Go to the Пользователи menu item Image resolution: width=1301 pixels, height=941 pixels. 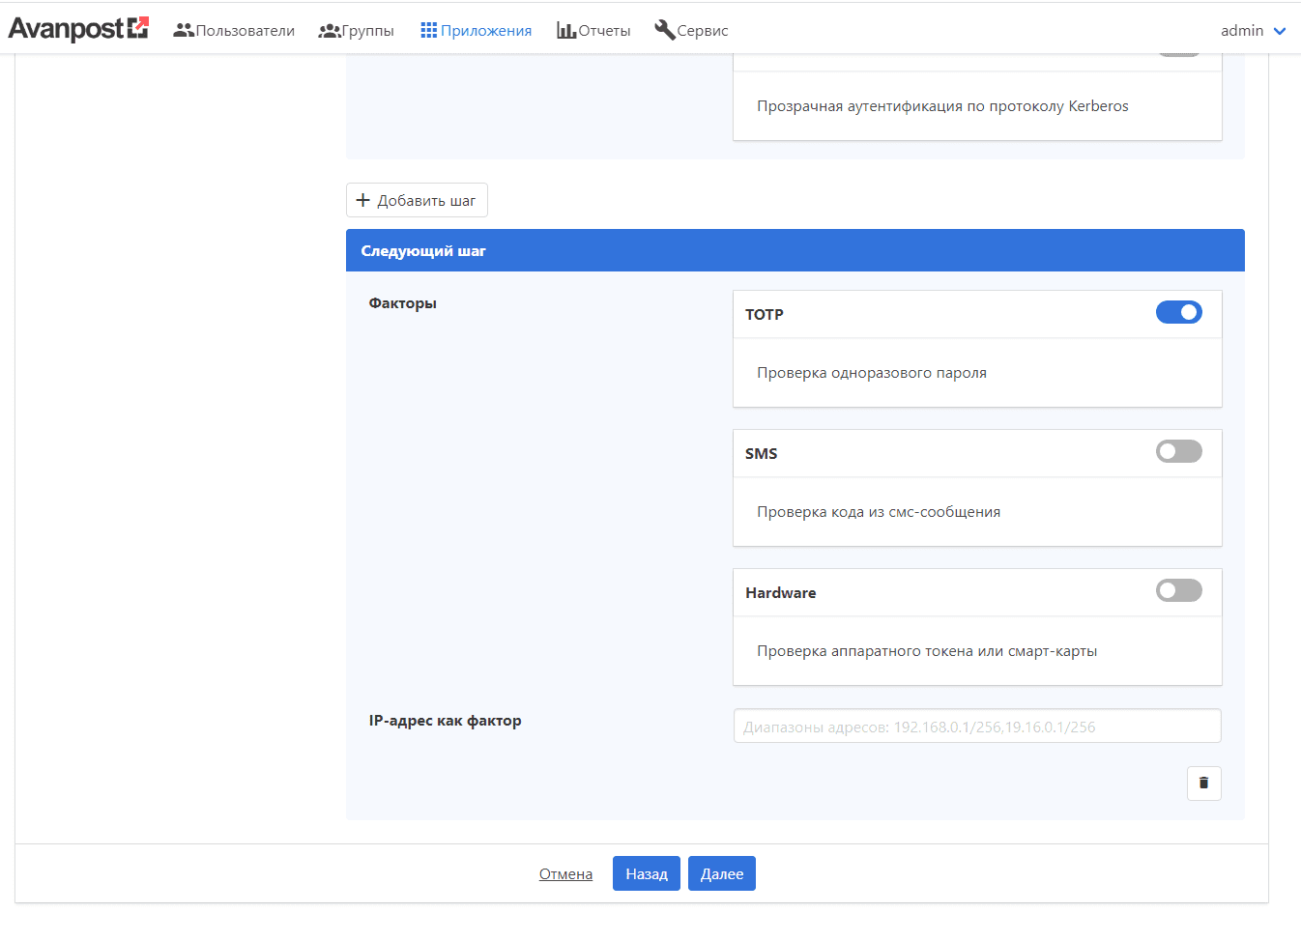245,31
